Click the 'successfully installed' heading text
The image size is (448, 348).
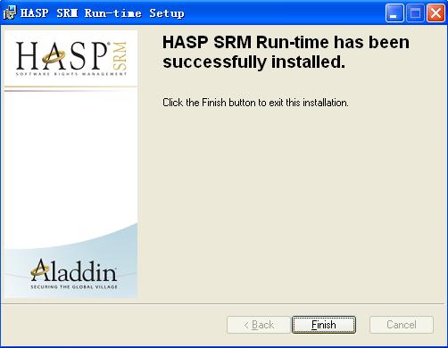(x=253, y=62)
